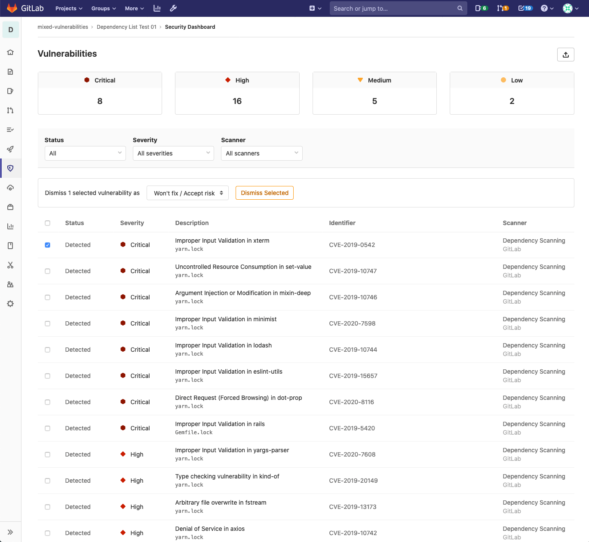
Task: Click the wrench Admin Area icon
Action: click(173, 8)
